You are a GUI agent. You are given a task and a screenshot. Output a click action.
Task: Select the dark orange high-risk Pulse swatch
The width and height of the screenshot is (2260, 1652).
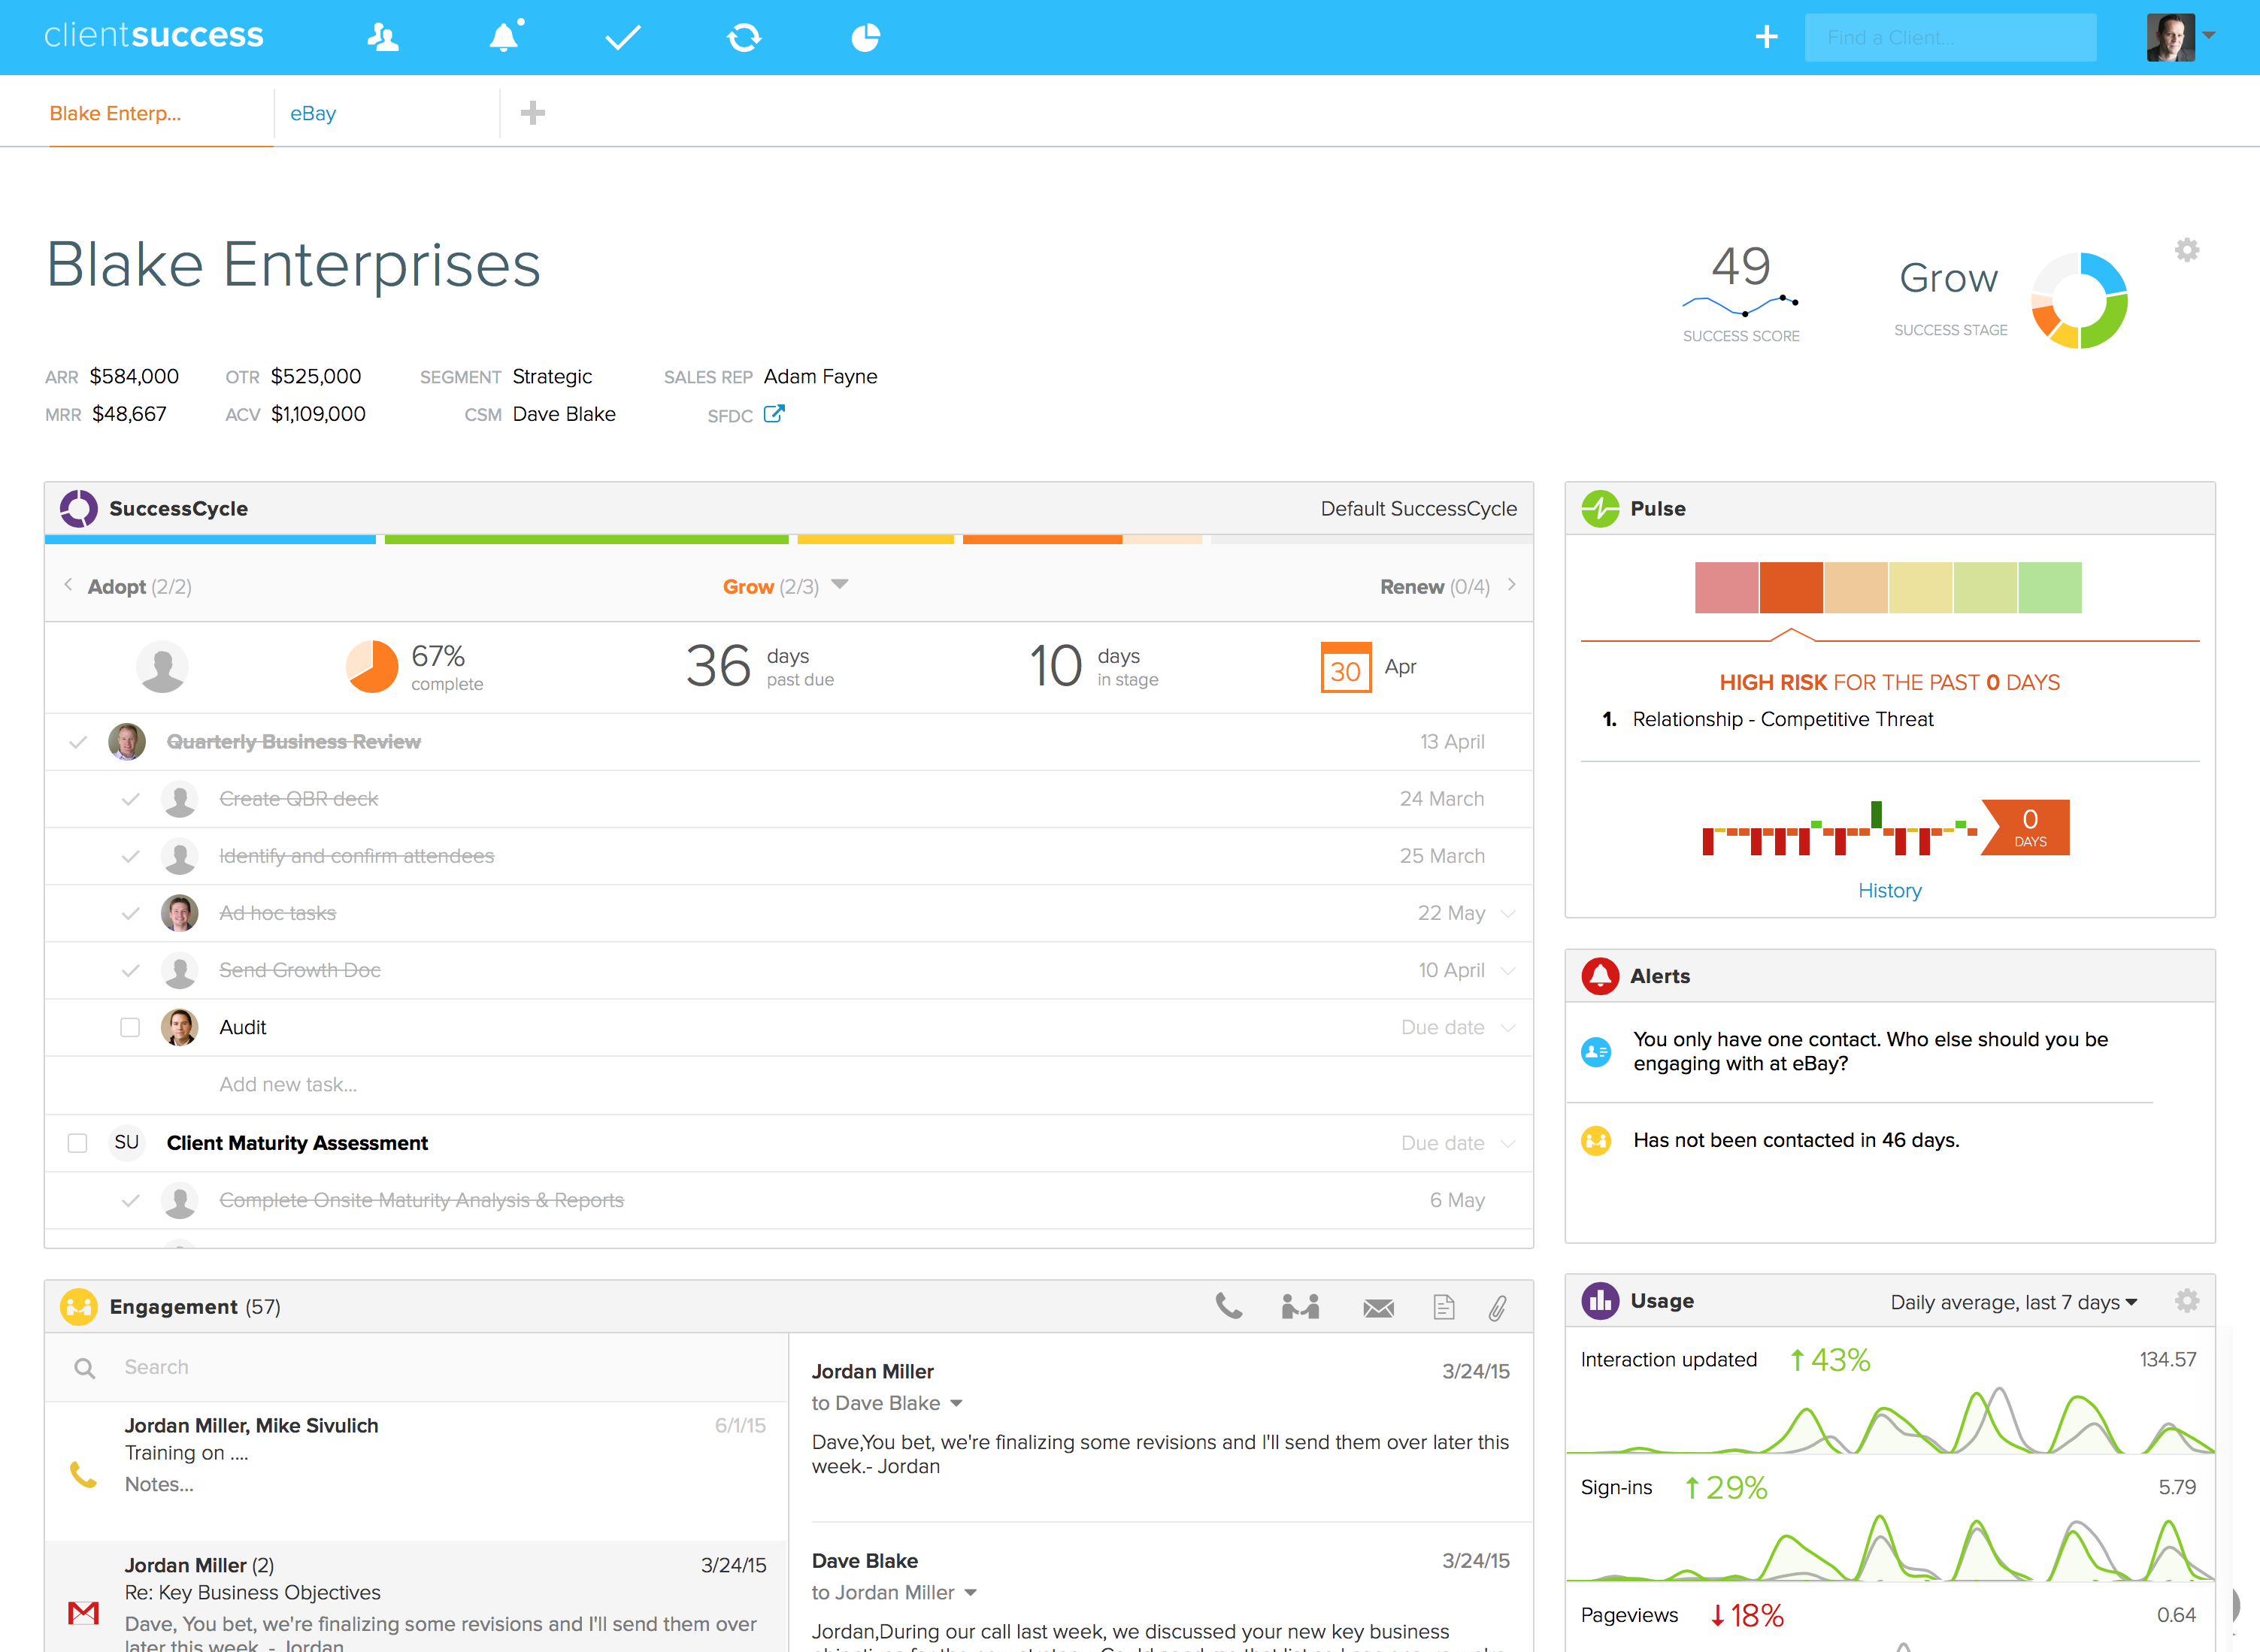(1791, 587)
